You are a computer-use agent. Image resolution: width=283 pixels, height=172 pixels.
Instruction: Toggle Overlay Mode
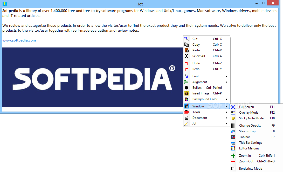(256, 113)
